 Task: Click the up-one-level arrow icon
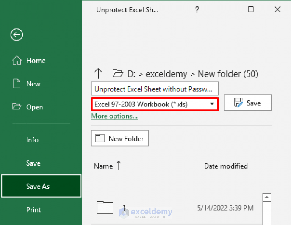[98, 73]
